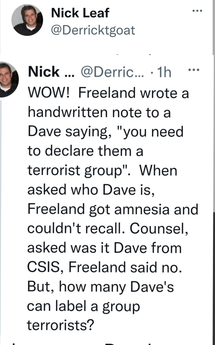Click the quoted phrase "terrorist group"
The image size is (215, 345).
[x=80, y=171]
